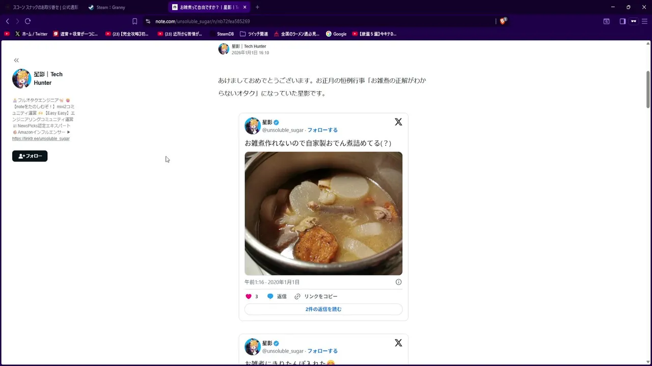This screenshot has width=652, height=366.
Task: Open the ホーム / Twitter bookmark
Action: coord(31,34)
